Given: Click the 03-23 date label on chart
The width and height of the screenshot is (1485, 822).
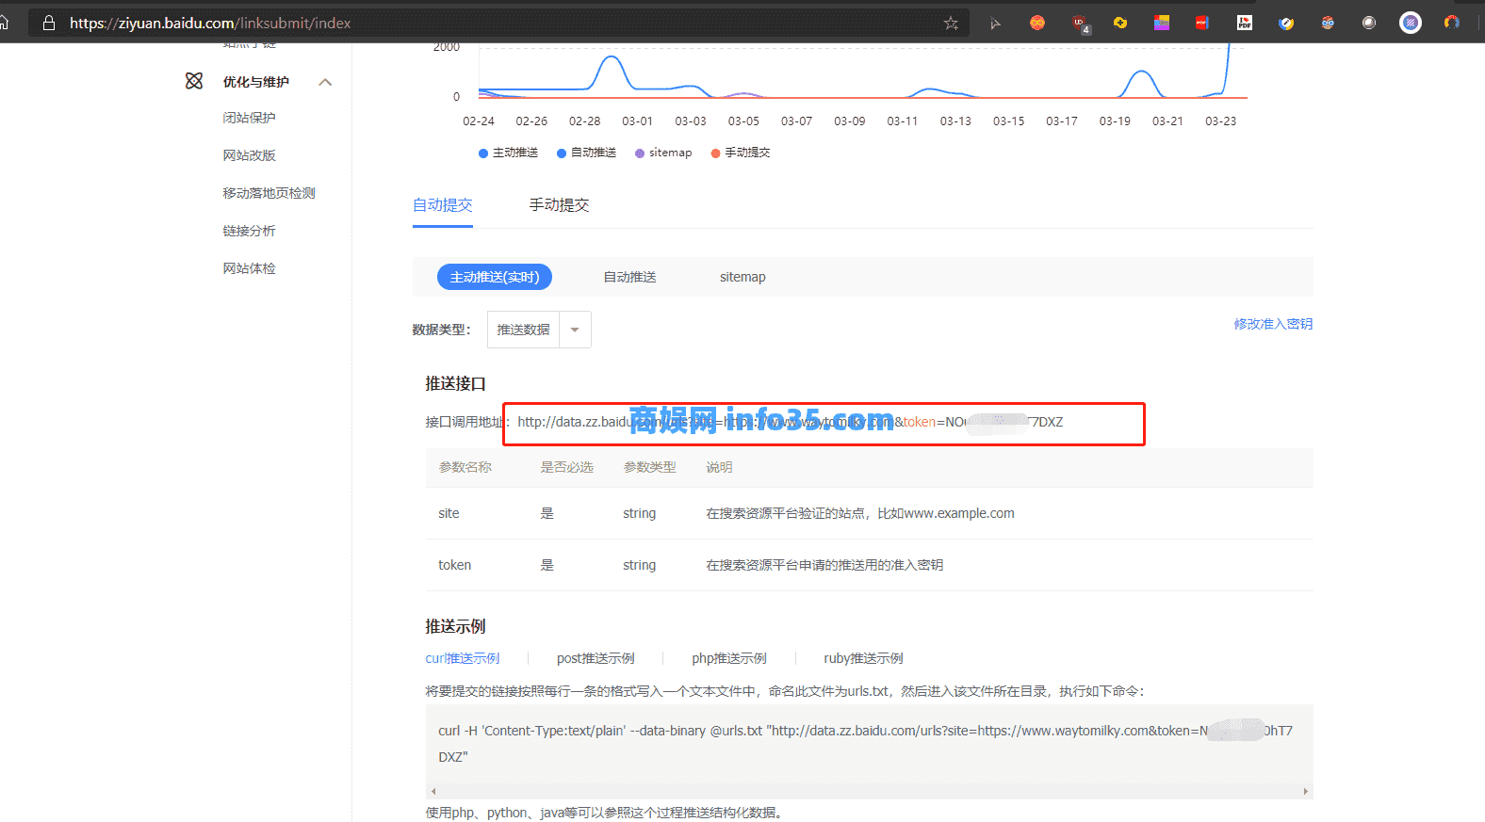Looking at the screenshot, I should [x=1221, y=121].
